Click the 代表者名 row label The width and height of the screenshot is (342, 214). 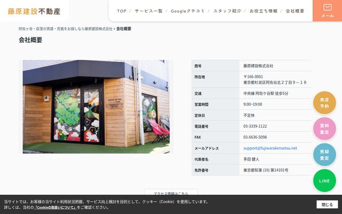pyautogui.click(x=201, y=159)
